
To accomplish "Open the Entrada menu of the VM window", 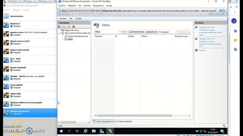I will 87,6.
